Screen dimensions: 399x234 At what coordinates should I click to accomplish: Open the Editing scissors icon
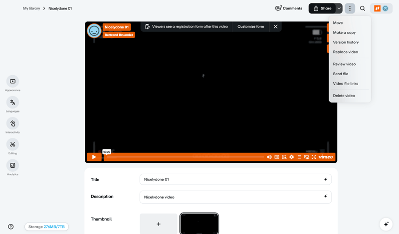click(x=12, y=144)
